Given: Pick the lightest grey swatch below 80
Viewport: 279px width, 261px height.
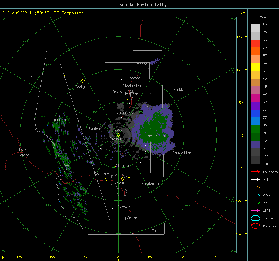Looking at the screenshot, I should 255,28.
